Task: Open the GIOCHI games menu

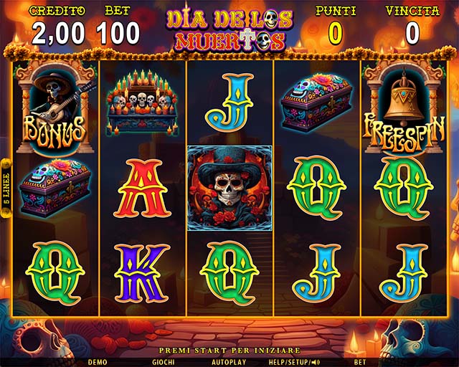Action: point(164,362)
